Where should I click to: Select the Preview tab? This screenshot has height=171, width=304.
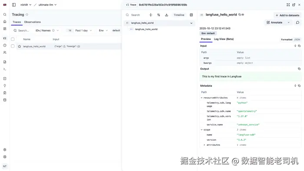pos(206,39)
